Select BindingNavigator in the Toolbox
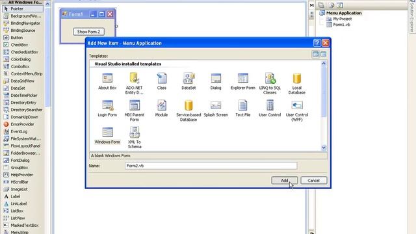The image size is (416, 234). point(23,23)
